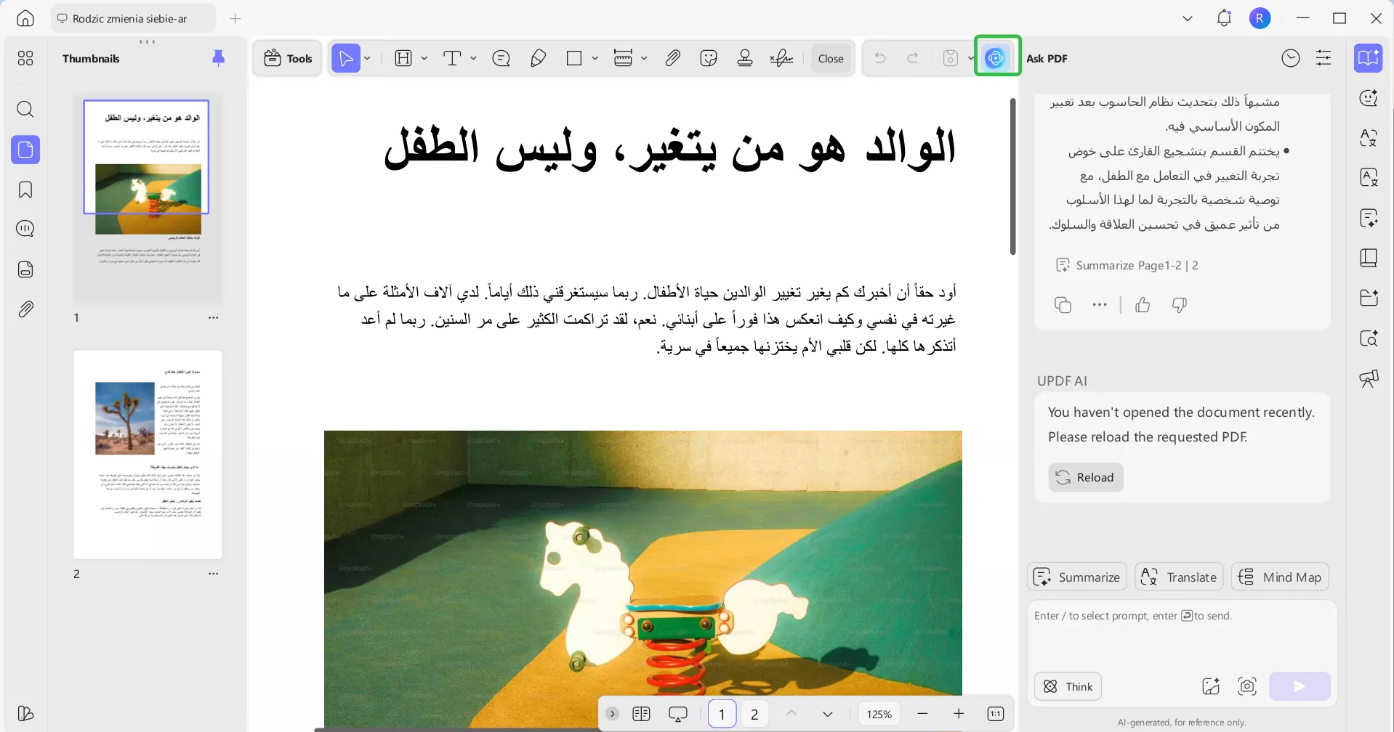Copy the AI summary response
This screenshot has width=1394, height=732.
(x=1063, y=305)
